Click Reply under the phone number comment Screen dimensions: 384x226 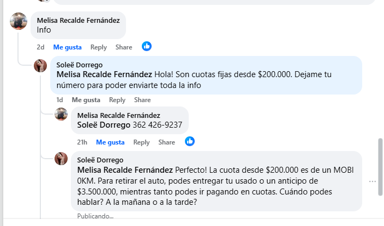tap(141, 142)
